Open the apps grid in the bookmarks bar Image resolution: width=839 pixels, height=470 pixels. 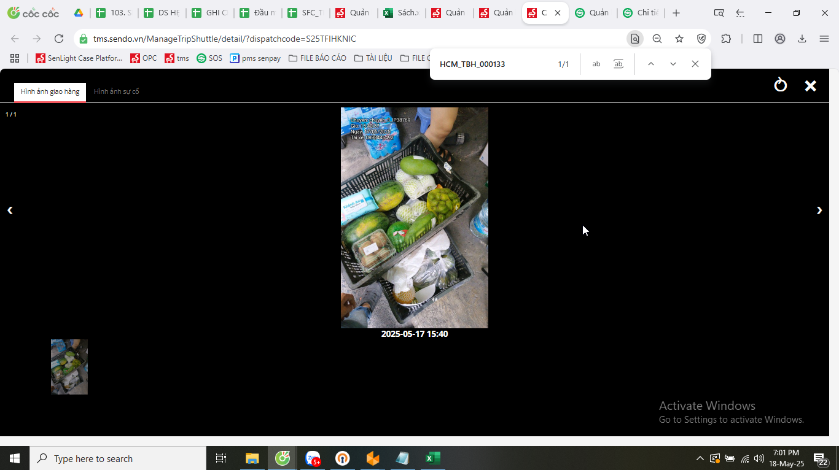[15, 58]
